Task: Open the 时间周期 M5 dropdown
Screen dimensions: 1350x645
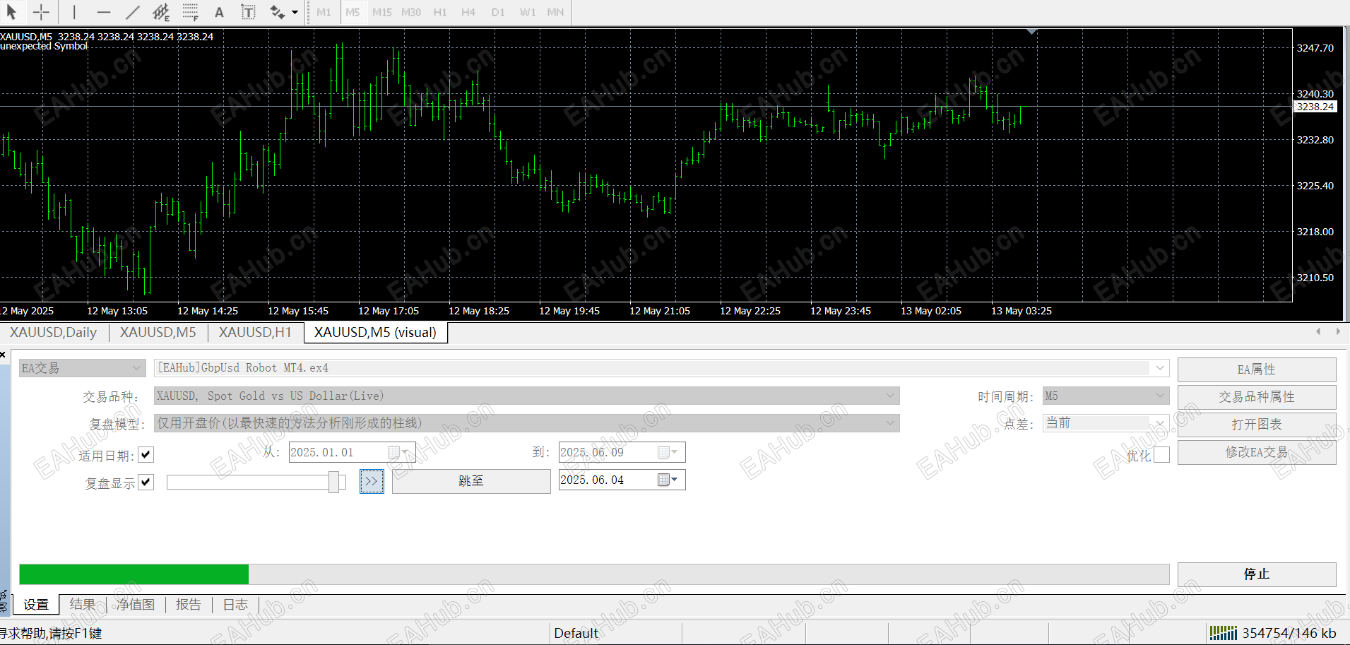Action: click(1106, 396)
